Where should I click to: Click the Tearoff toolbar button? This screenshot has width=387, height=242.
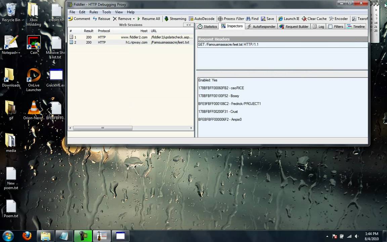point(360,19)
